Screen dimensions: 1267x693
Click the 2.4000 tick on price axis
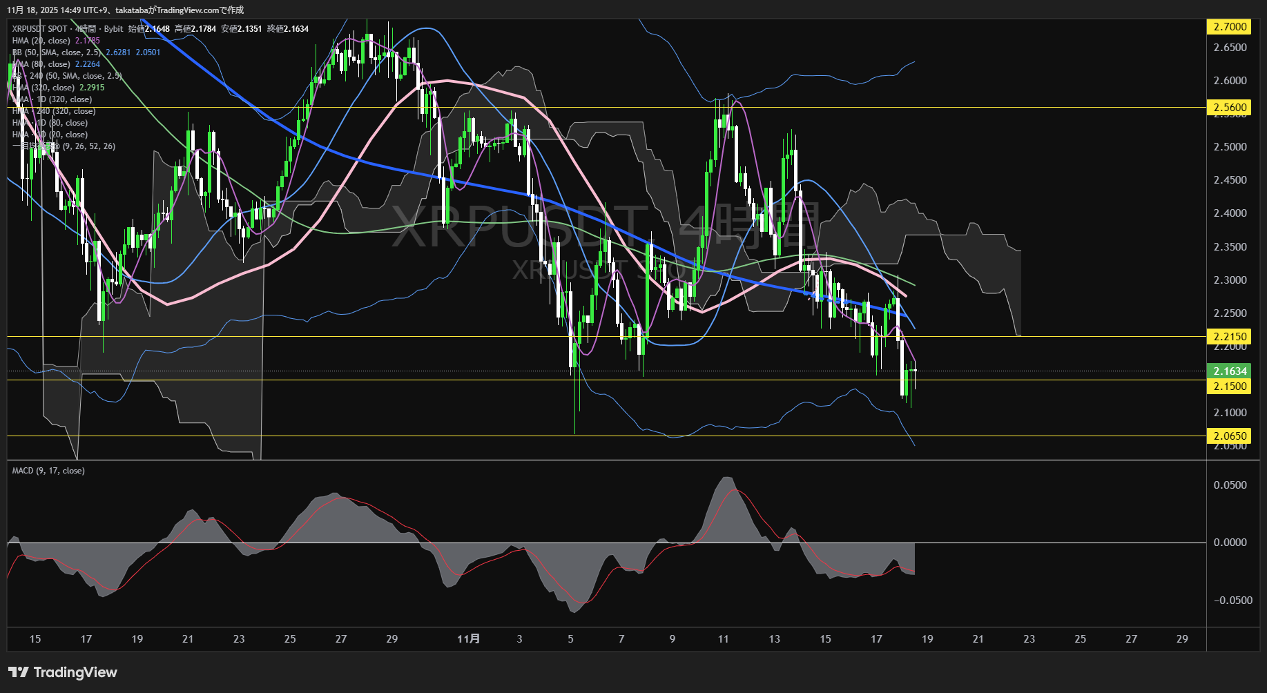click(x=1230, y=213)
